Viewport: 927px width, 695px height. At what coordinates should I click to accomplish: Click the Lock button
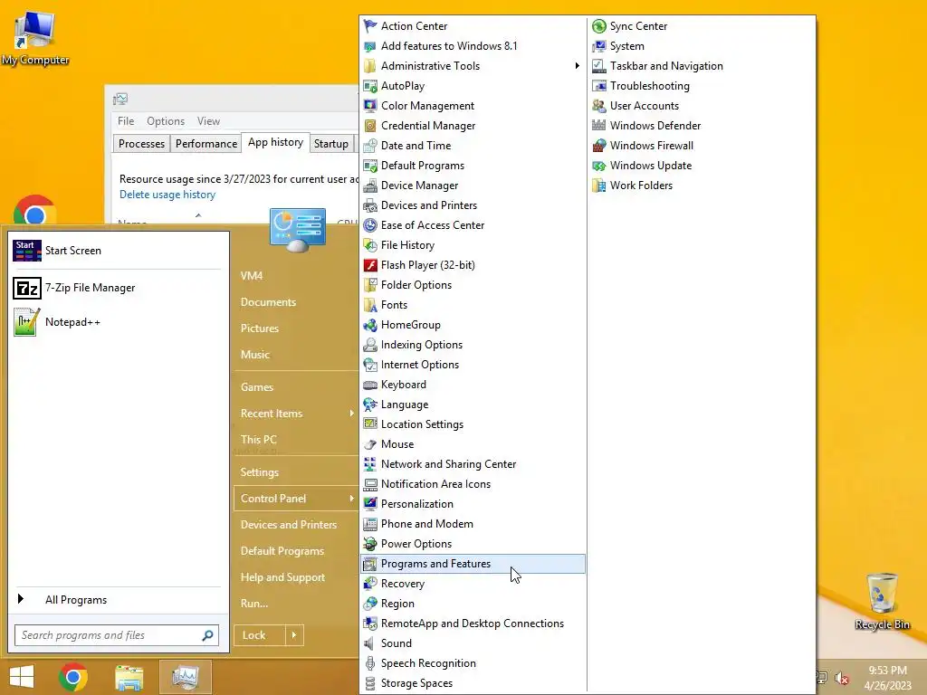point(260,635)
